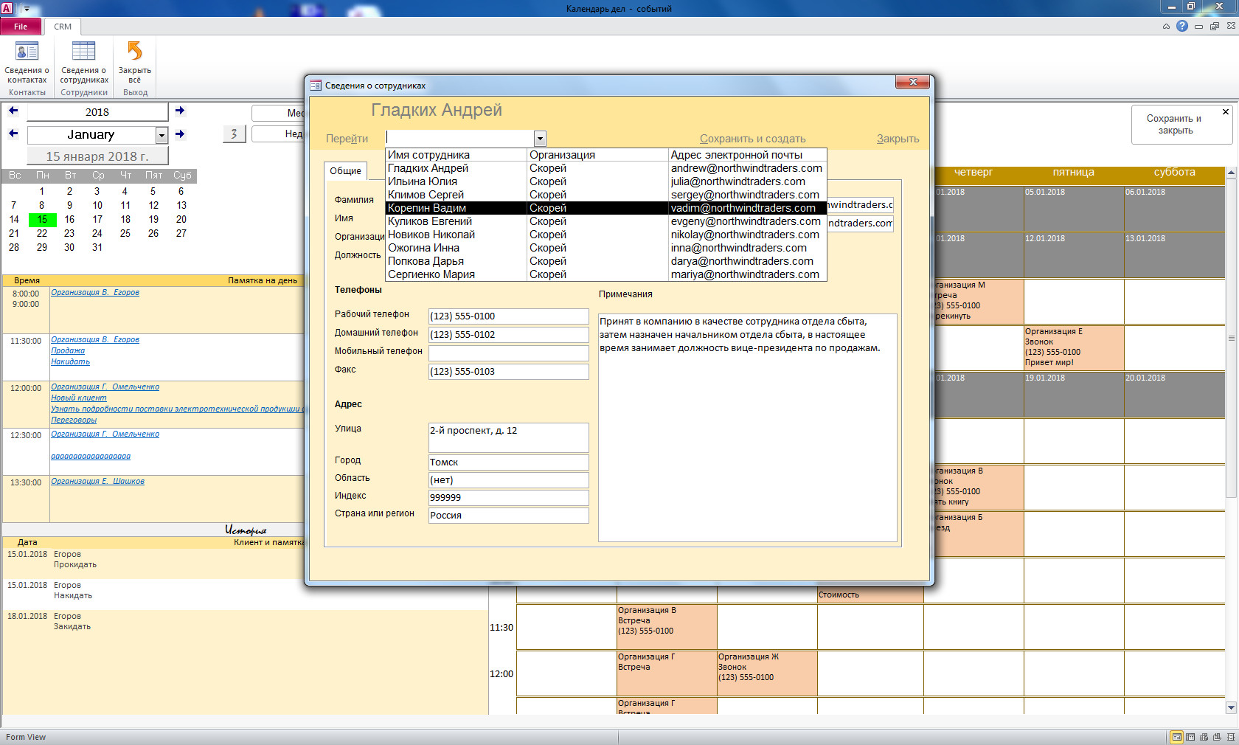The width and height of the screenshot is (1239, 745).
Task: Open Организация Ж Звонок event at 12:00
Action: (x=767, y=673)
